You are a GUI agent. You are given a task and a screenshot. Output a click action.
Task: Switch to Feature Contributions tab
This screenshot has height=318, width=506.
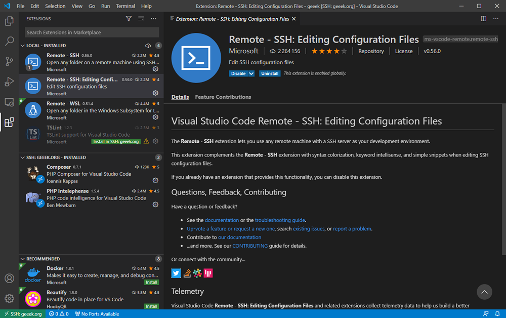223,97
